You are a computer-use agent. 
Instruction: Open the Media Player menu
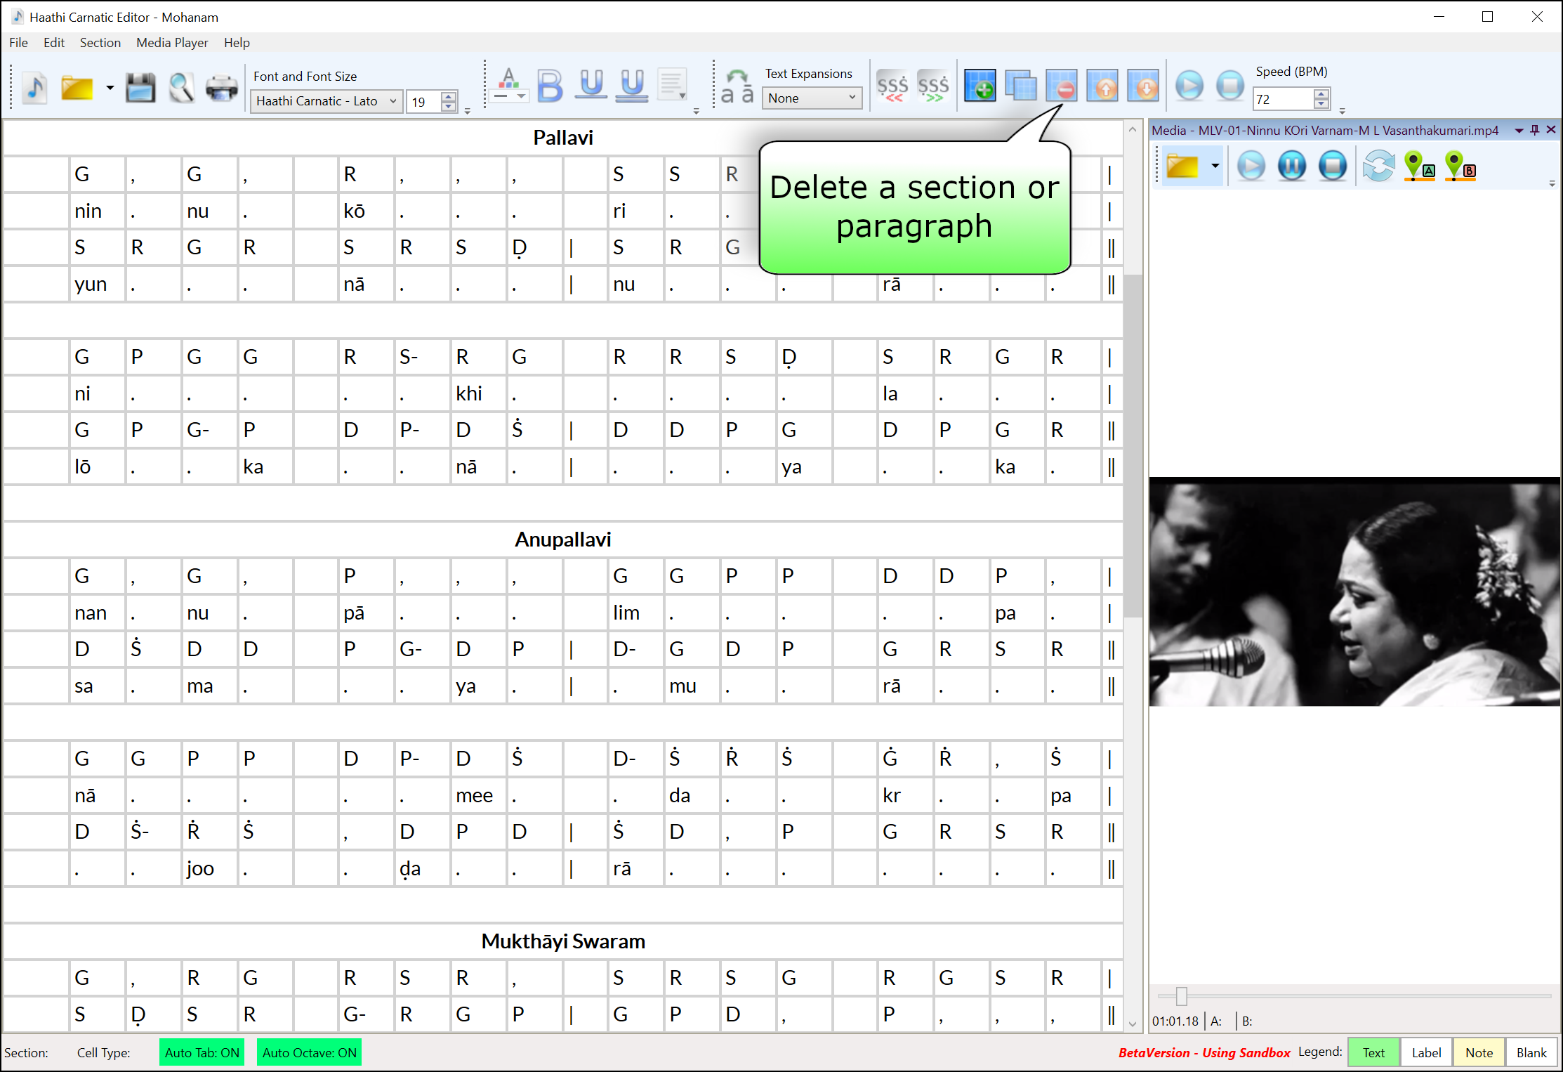(x=172, y=43)
